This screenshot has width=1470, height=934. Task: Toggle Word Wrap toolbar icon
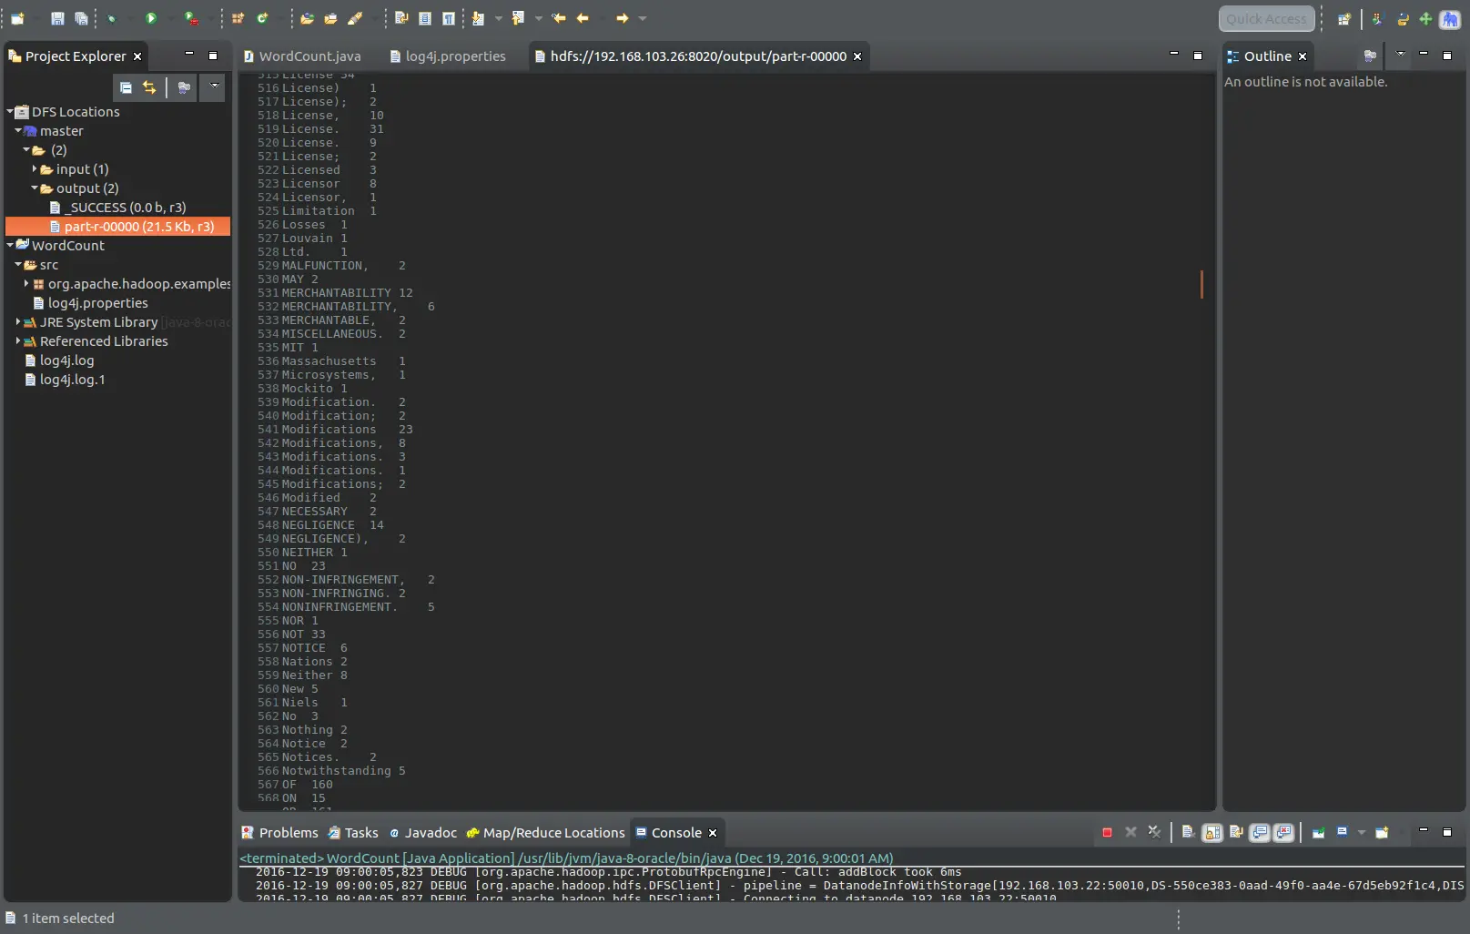(401, 18)
